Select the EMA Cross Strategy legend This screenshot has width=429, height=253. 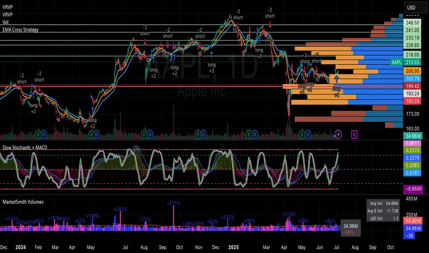point(21,30)
